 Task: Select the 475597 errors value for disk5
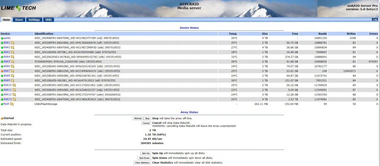373,62
